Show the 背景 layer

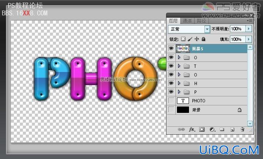(x=171, y=110)
